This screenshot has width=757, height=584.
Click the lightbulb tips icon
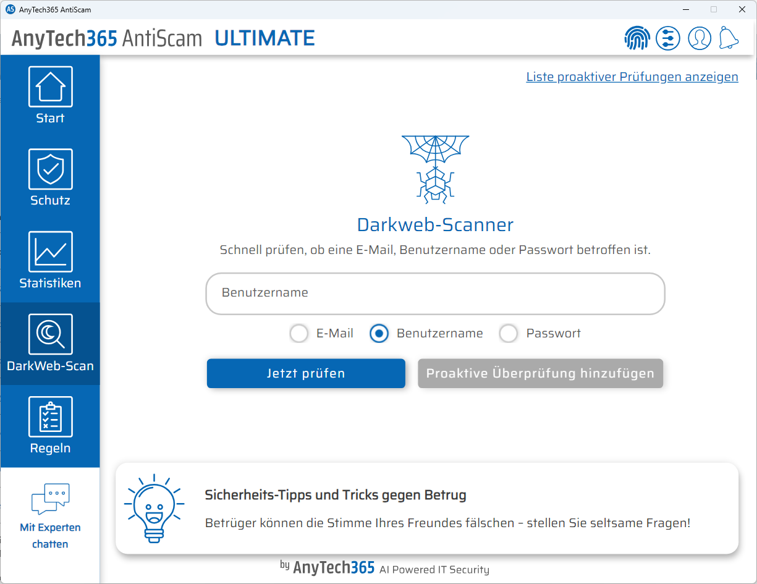153,508
